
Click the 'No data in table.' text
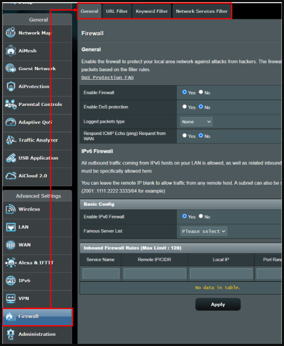218,288
